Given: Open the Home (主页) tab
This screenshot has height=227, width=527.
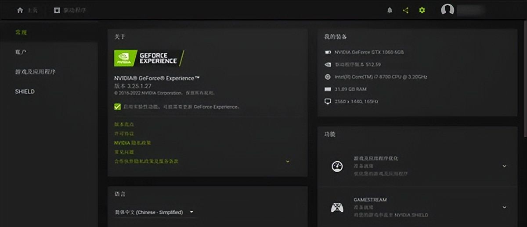Looking at the screenshot, I should (27, 10).
